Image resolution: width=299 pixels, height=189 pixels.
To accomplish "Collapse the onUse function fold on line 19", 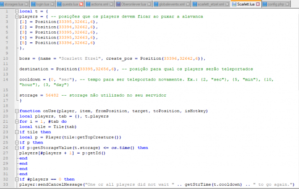I will click(17, 111).
